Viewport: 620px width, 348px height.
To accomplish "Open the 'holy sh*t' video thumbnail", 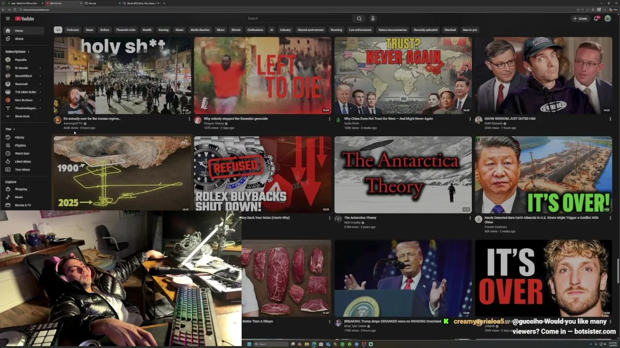I will pos(123,75).
